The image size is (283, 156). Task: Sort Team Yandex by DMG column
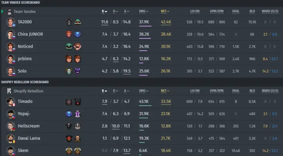[144, 11]
